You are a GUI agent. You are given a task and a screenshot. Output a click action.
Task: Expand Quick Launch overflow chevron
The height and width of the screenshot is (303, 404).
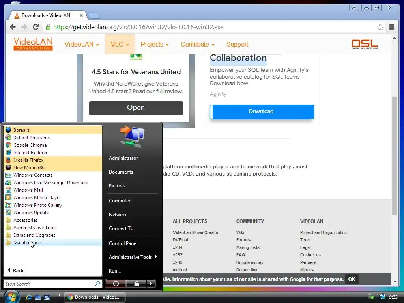point(59,295)
